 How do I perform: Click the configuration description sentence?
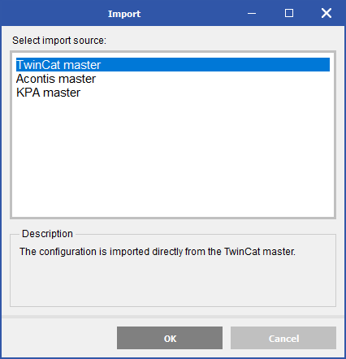[x=158, y=252]
